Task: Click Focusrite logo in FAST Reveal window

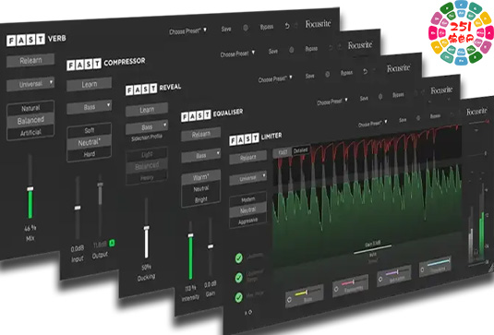Action: click(399, 68)
